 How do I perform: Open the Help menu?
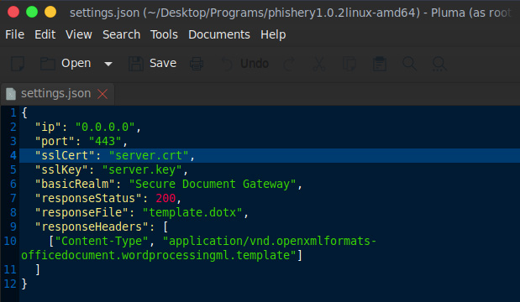click(x=273, y=34)
